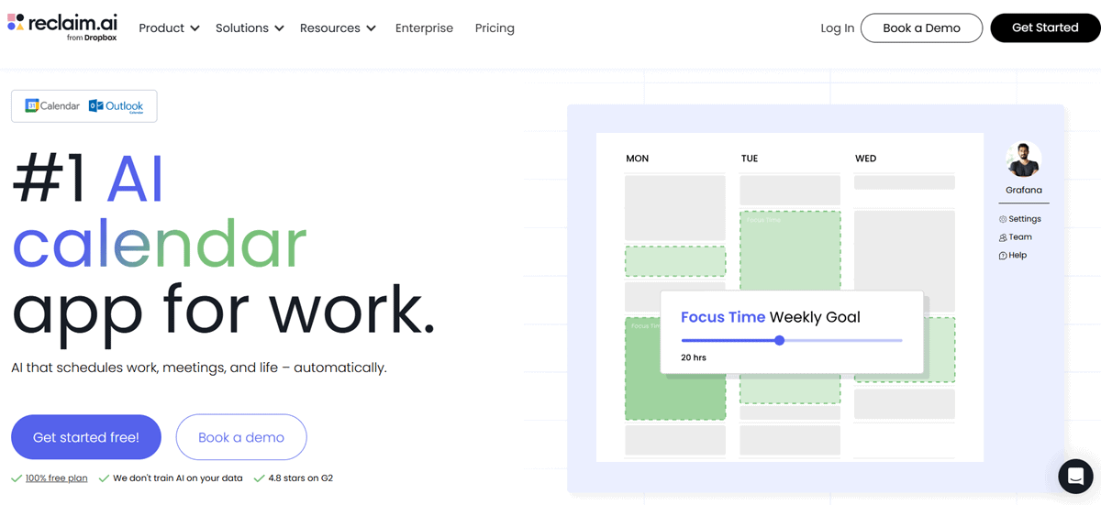Open the Product menu

coord(169,28)
